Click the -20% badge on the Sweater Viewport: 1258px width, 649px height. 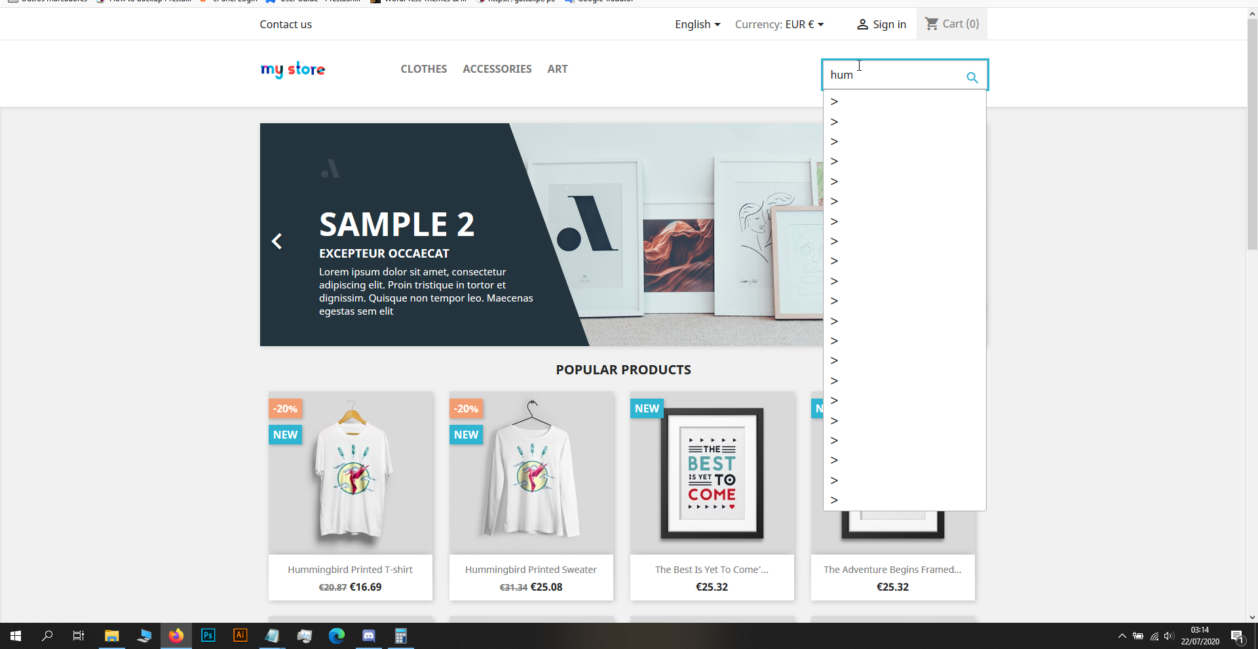pos(466,408)
